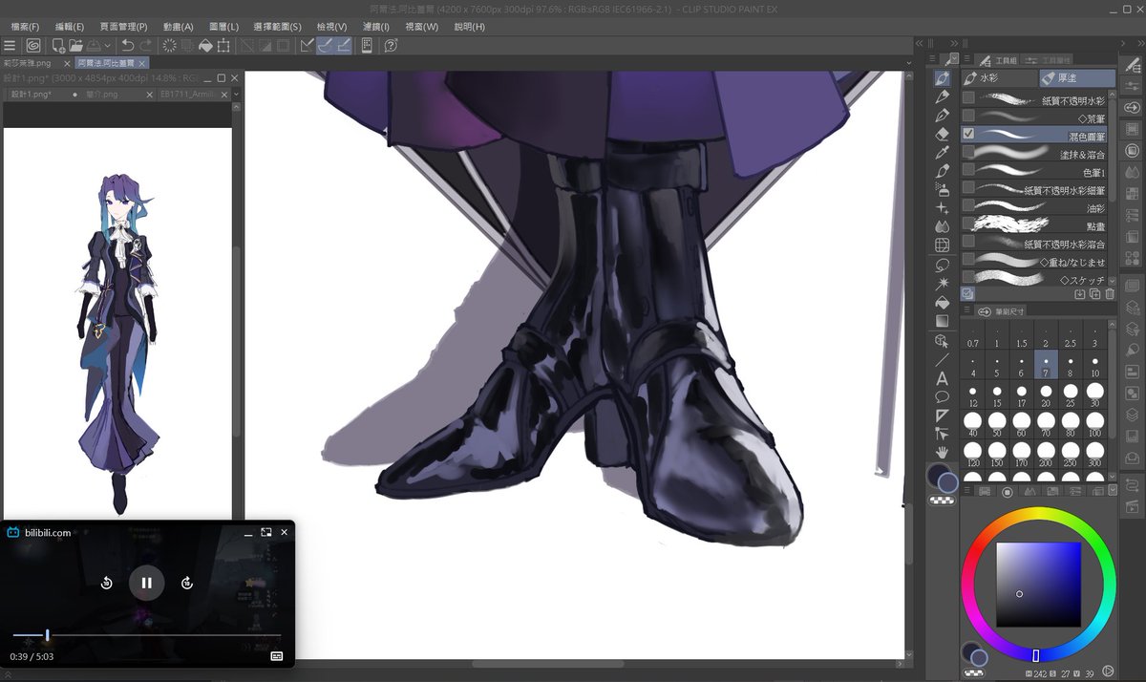The image size is (1146, 682).
Task: Select the Straight line figure tool
Action: pos(943,359)
